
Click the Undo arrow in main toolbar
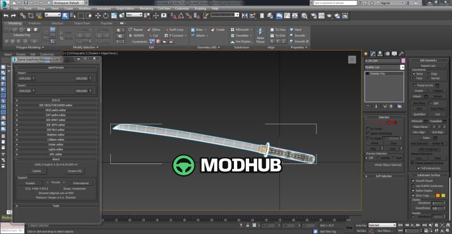[x=6, y=16]
